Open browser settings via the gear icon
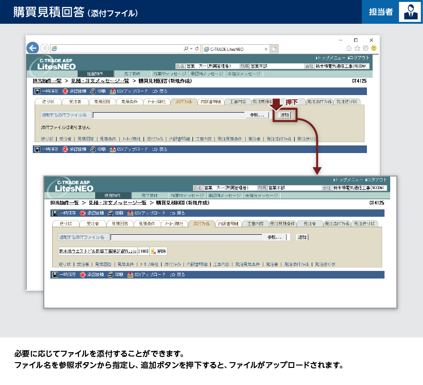423x385 pixels. (365, 48)
